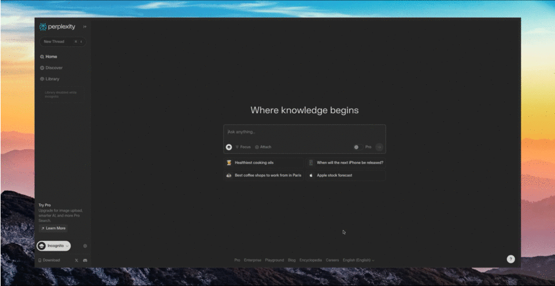Click the incognito avatar icon in the search box
The image size is (555, 286).
229,147
